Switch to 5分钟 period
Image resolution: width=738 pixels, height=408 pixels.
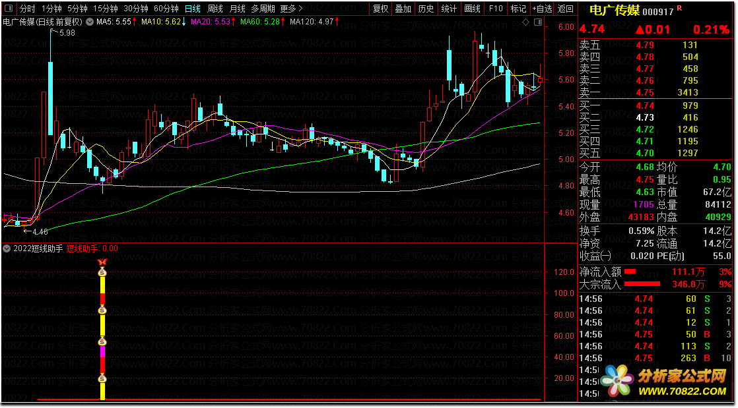[77, 9]
